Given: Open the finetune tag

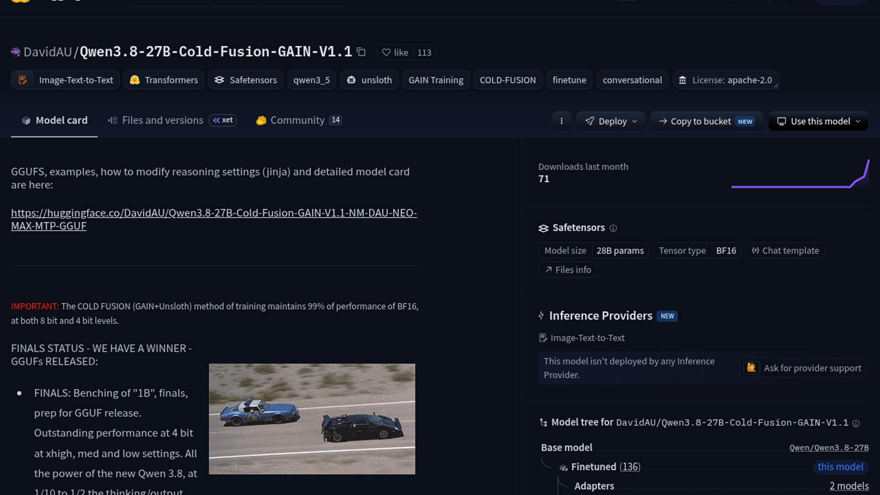Looking at the screenshot, I should [569, 80].
